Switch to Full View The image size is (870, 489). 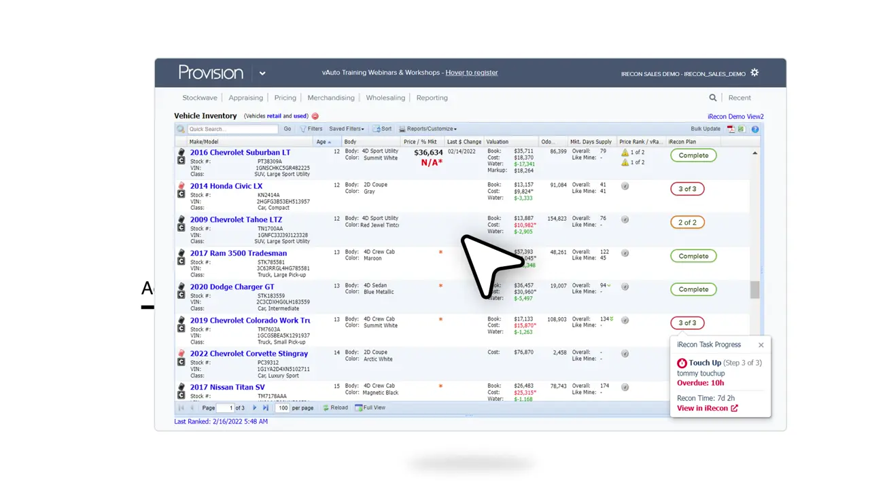tap(370, 408)
